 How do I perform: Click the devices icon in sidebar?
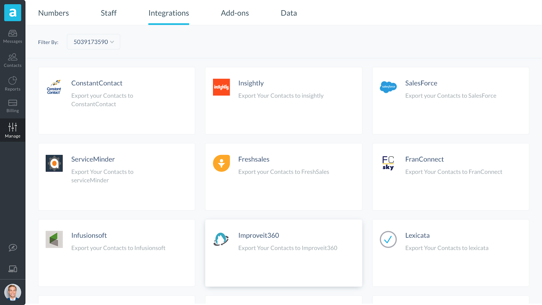click(13, 269)
